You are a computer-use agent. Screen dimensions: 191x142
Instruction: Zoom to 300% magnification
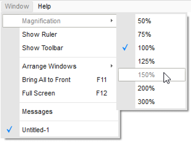coord(146,102)
